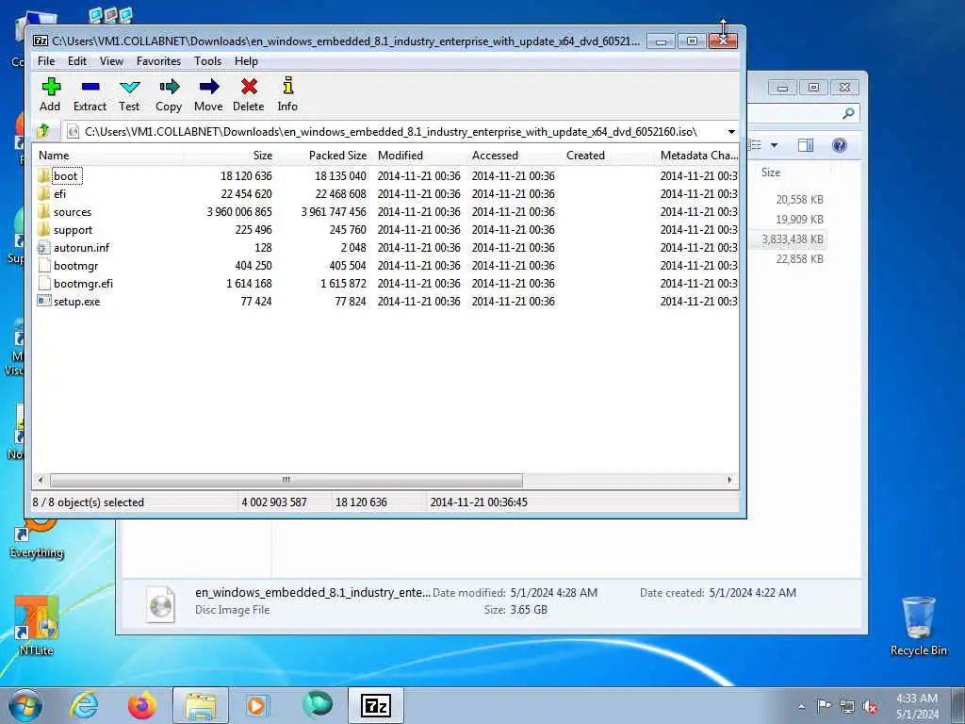Select the setup.exe size value 77 424
This screenshot has height=724, width=965.
click(256, 301)
